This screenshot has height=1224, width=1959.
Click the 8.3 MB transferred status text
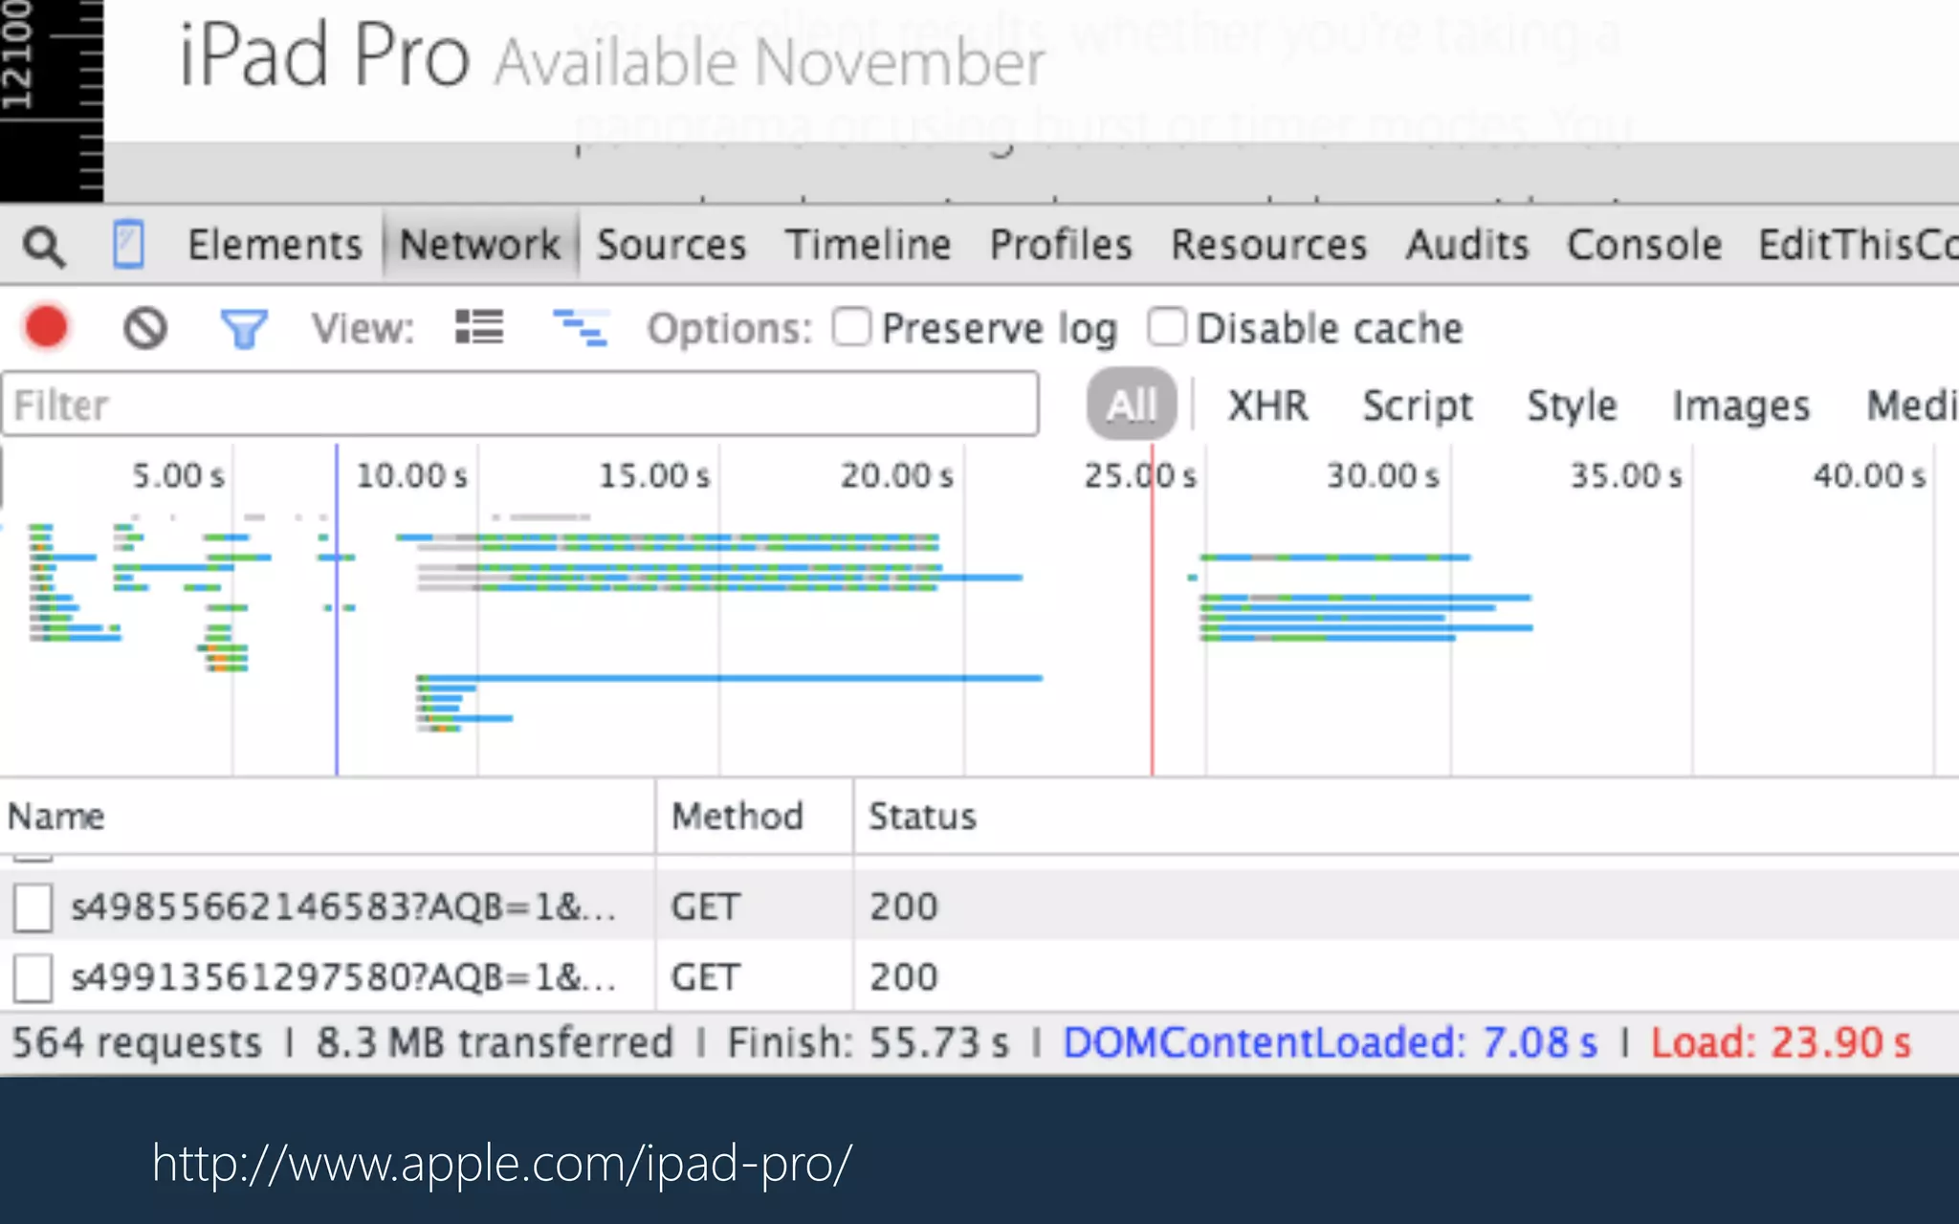click(x=495, y=1042)
